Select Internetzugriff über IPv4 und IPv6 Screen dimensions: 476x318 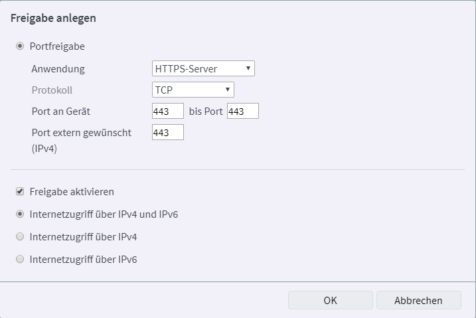20,214
